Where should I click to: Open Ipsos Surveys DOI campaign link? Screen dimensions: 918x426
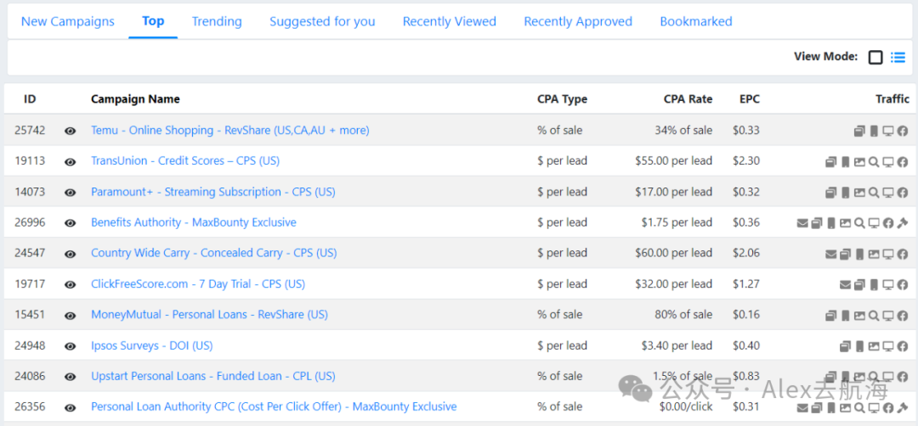pyautogui.click(x=151, y=345)
